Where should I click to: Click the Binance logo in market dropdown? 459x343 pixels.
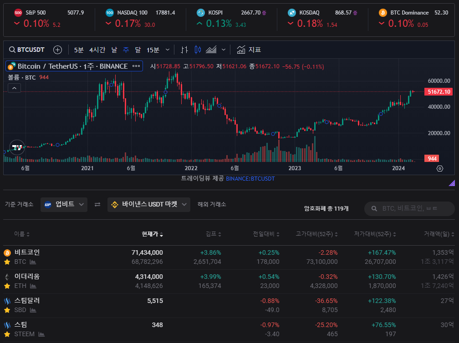115,204
